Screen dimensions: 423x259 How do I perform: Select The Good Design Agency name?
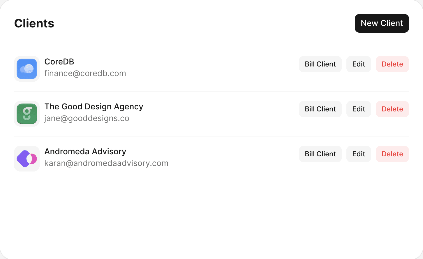click(x=94, y=107)
